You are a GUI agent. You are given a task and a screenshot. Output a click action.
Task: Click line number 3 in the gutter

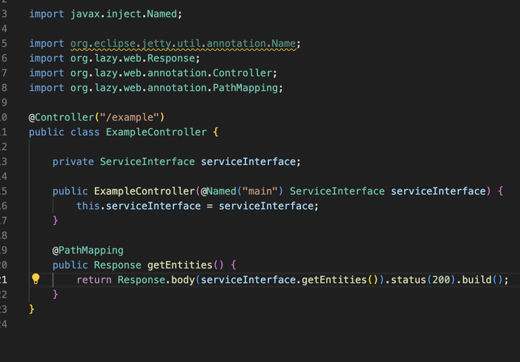point(4,14)
